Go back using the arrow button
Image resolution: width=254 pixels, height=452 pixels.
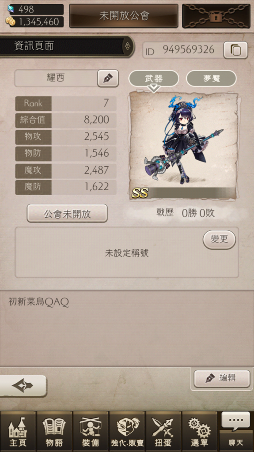(23, 386)
